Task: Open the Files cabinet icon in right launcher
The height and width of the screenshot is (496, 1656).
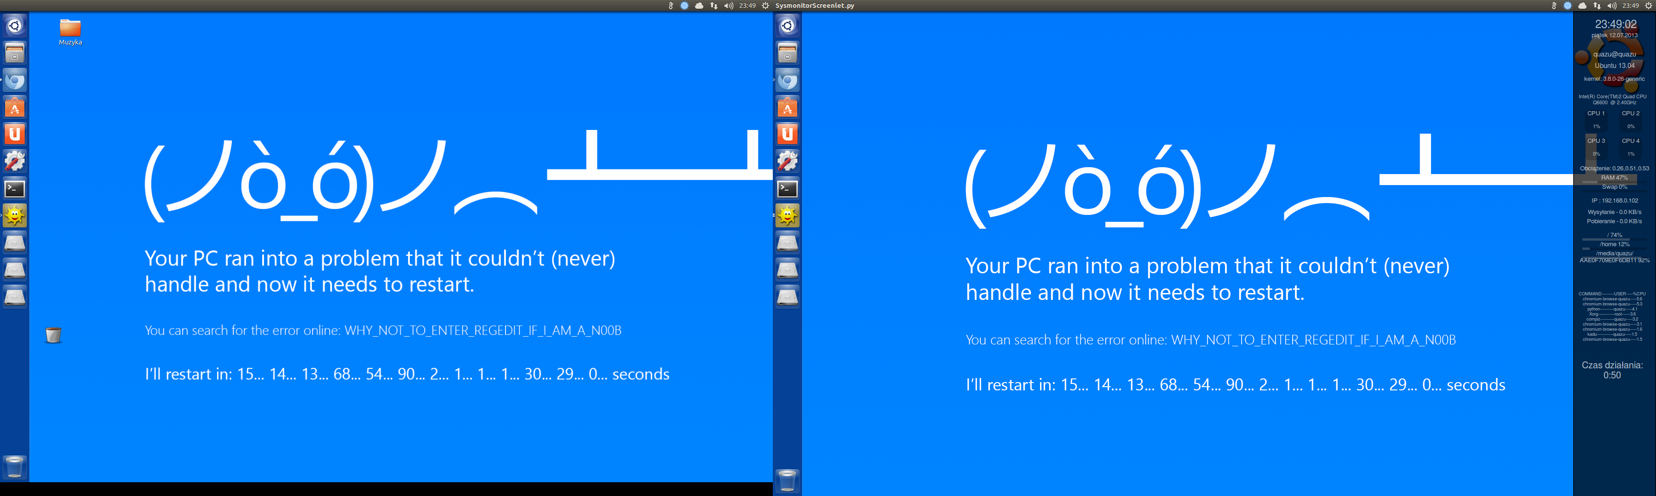Action: 788,53
